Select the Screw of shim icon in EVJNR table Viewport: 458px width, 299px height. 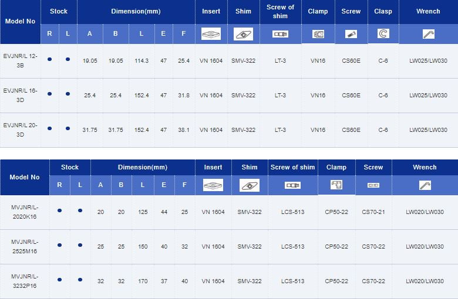[281, 34]
